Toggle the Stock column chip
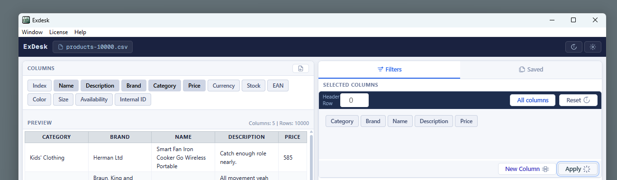The image size is (617, 180). click(x=254, y=86)
